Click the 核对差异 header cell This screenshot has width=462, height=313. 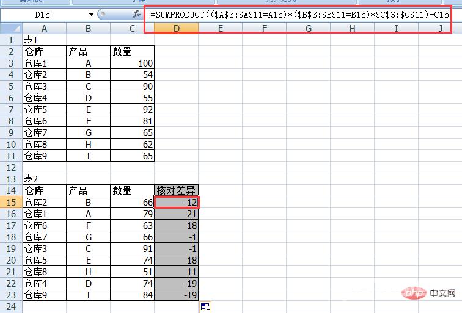[x=176, y=190]
